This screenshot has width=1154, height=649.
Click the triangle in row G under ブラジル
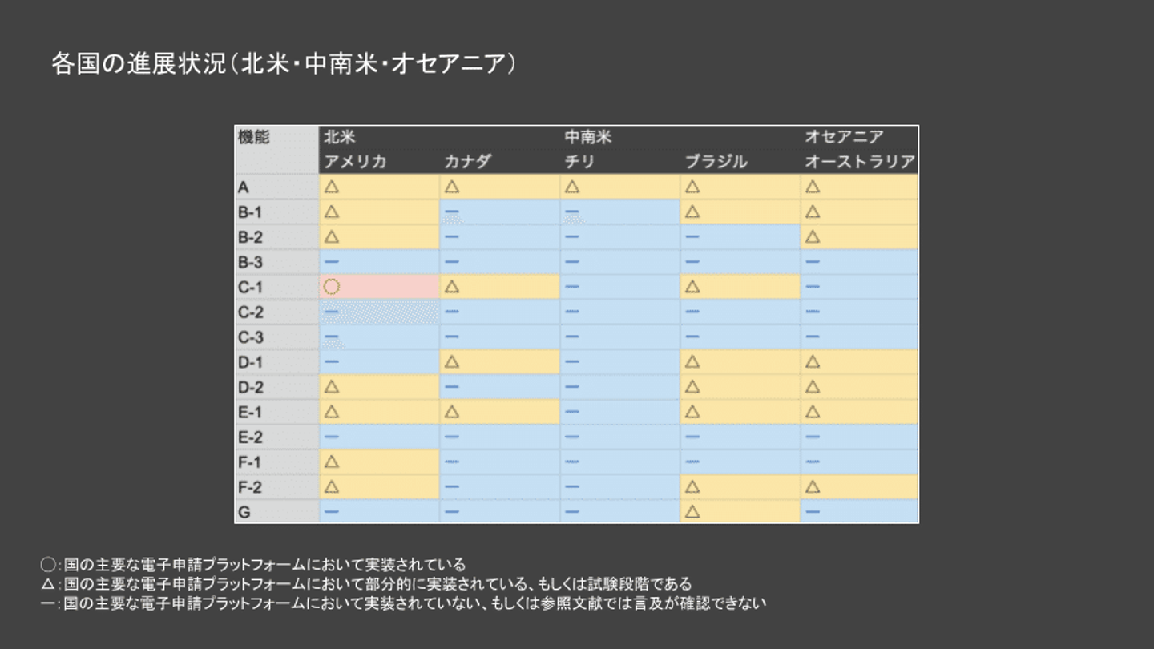tap(692, 511)
